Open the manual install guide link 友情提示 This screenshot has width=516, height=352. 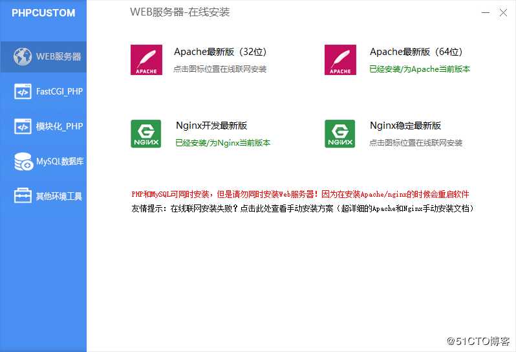(x=303, y=208)
